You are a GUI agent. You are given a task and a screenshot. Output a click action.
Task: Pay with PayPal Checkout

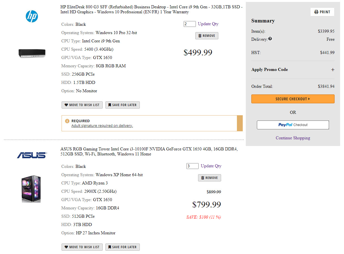(293, 125)
